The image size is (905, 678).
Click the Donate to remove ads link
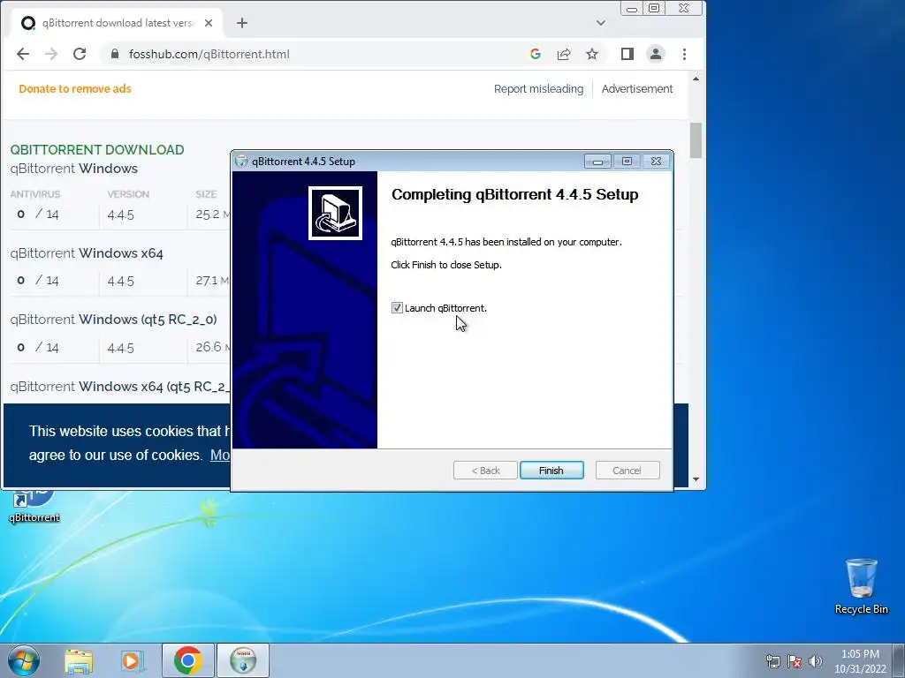tap(75, 89)
